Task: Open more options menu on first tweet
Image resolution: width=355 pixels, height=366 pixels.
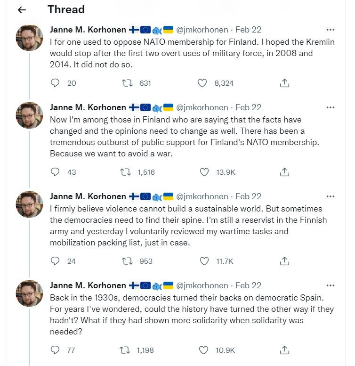Action: click(x=331, y=30)
